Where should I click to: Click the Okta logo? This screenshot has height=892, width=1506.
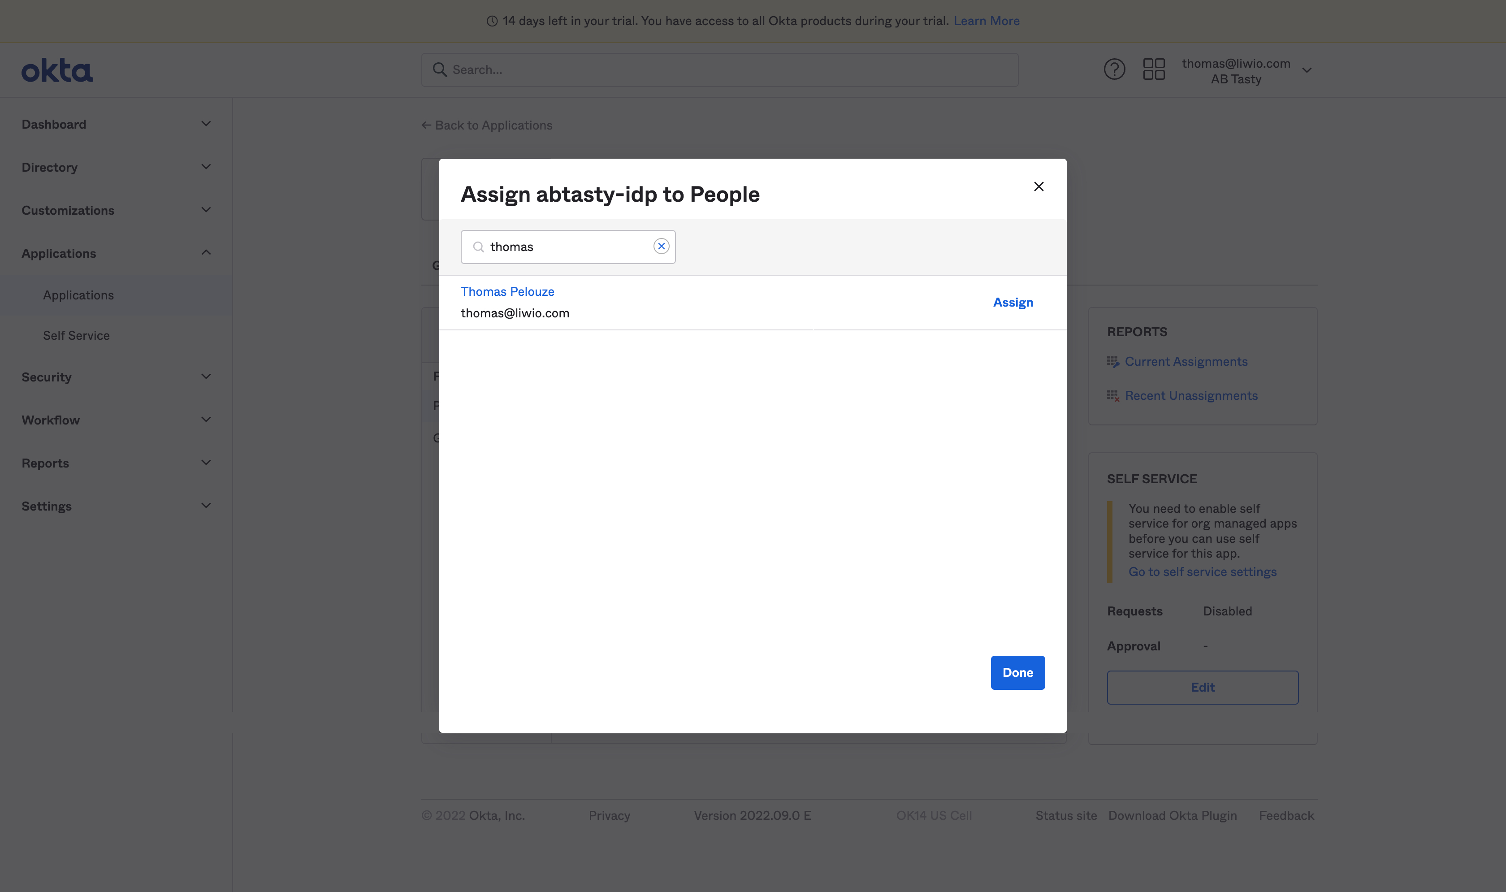[57, 70]
